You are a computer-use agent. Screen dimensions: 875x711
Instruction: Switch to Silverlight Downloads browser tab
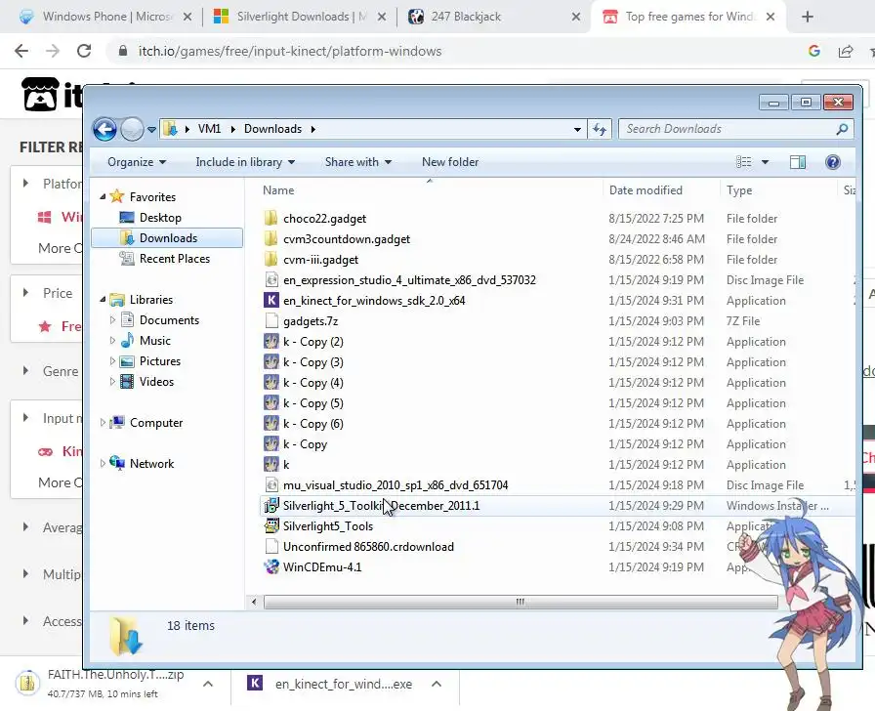(300, 17)
